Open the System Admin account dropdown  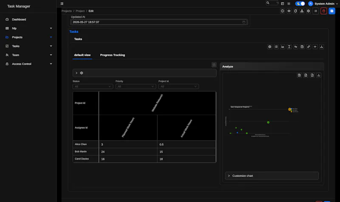[326, 4]
